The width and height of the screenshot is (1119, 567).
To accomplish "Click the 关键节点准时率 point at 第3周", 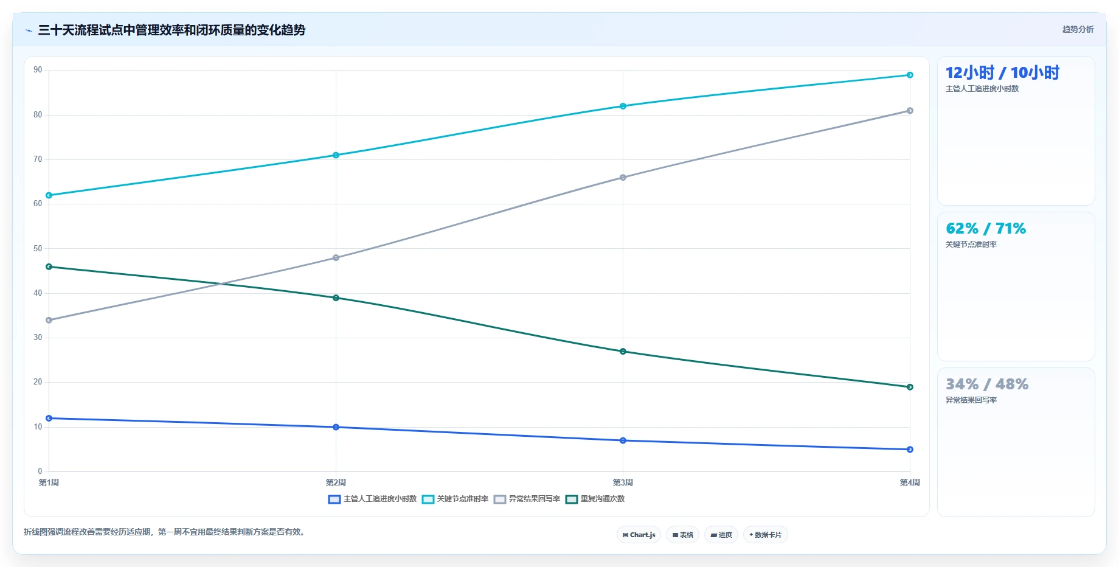I will coord(623,106).
